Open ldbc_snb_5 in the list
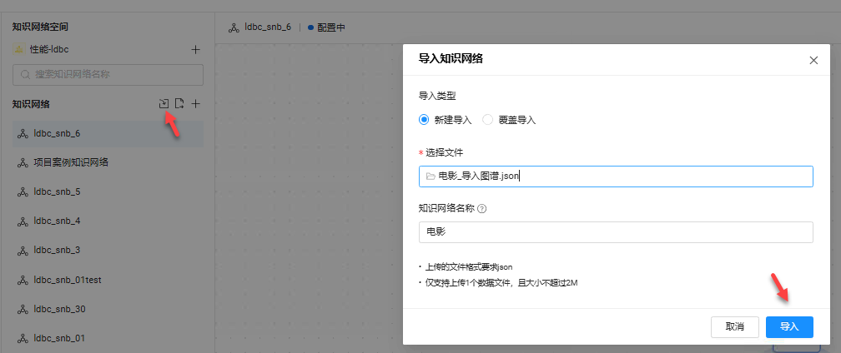Screen dimensions: 841x353 (x=108, y=191)
